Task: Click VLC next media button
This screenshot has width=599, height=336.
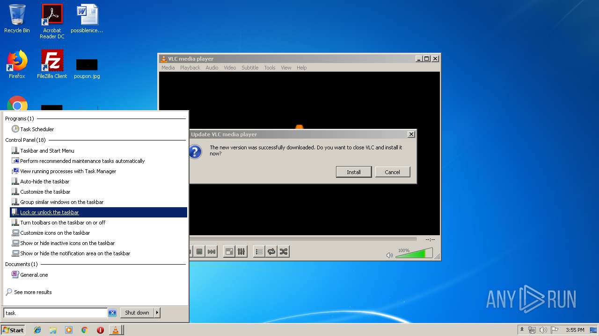Action: click(x=212, y=252)
